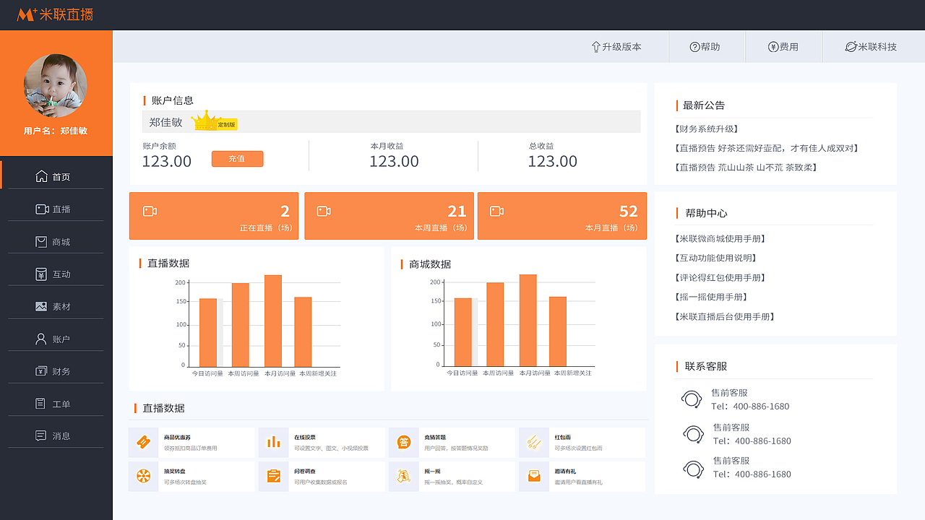Click the 红包雨 icon
Viewport: 925px width, 520px height.
tap(533, 442)
